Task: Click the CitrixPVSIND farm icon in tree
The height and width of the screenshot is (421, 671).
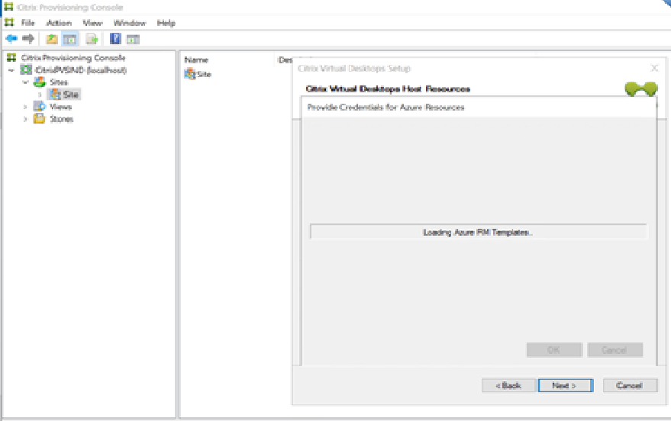Action: coord(26,69)
